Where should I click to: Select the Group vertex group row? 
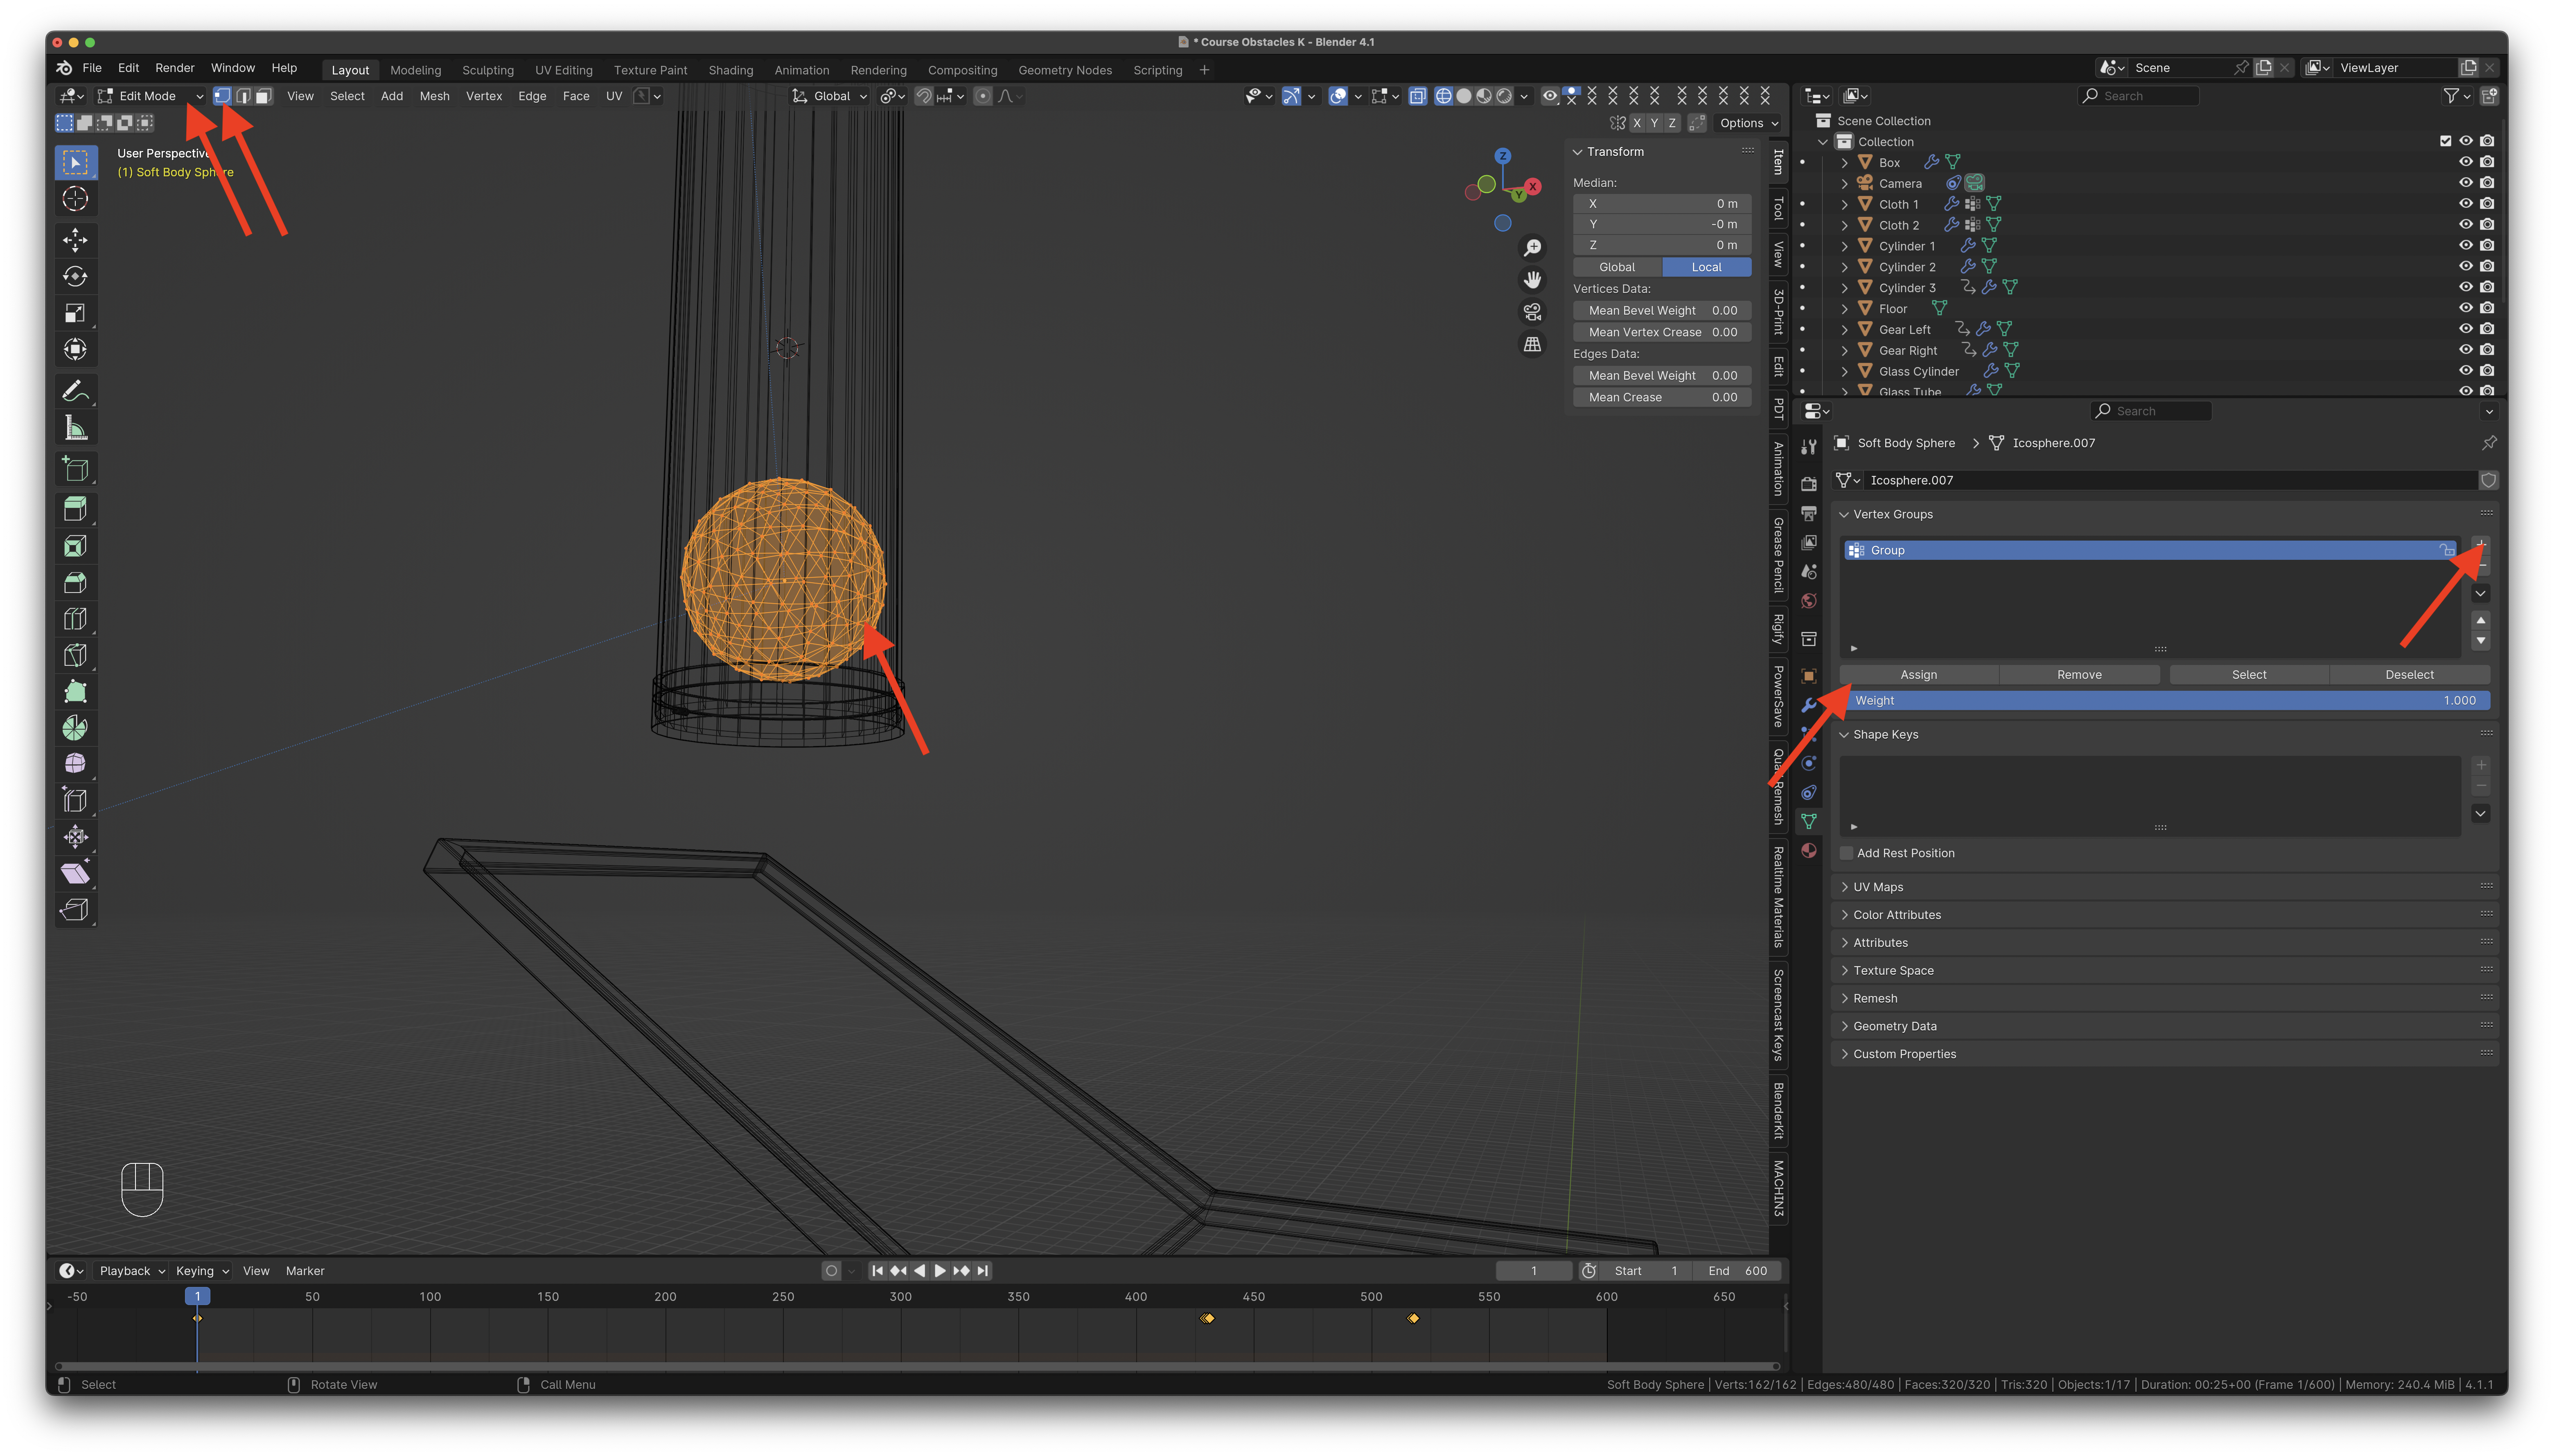tap(2150, 550)
